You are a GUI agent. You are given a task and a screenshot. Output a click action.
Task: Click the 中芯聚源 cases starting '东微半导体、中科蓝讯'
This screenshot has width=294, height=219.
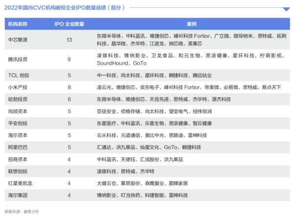[x=192, y=40]
